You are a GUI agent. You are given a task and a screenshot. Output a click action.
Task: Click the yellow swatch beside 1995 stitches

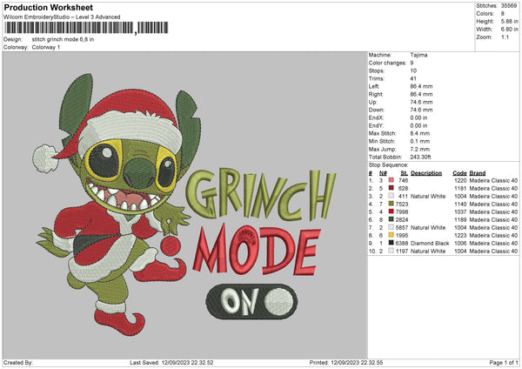coord(391,235)
